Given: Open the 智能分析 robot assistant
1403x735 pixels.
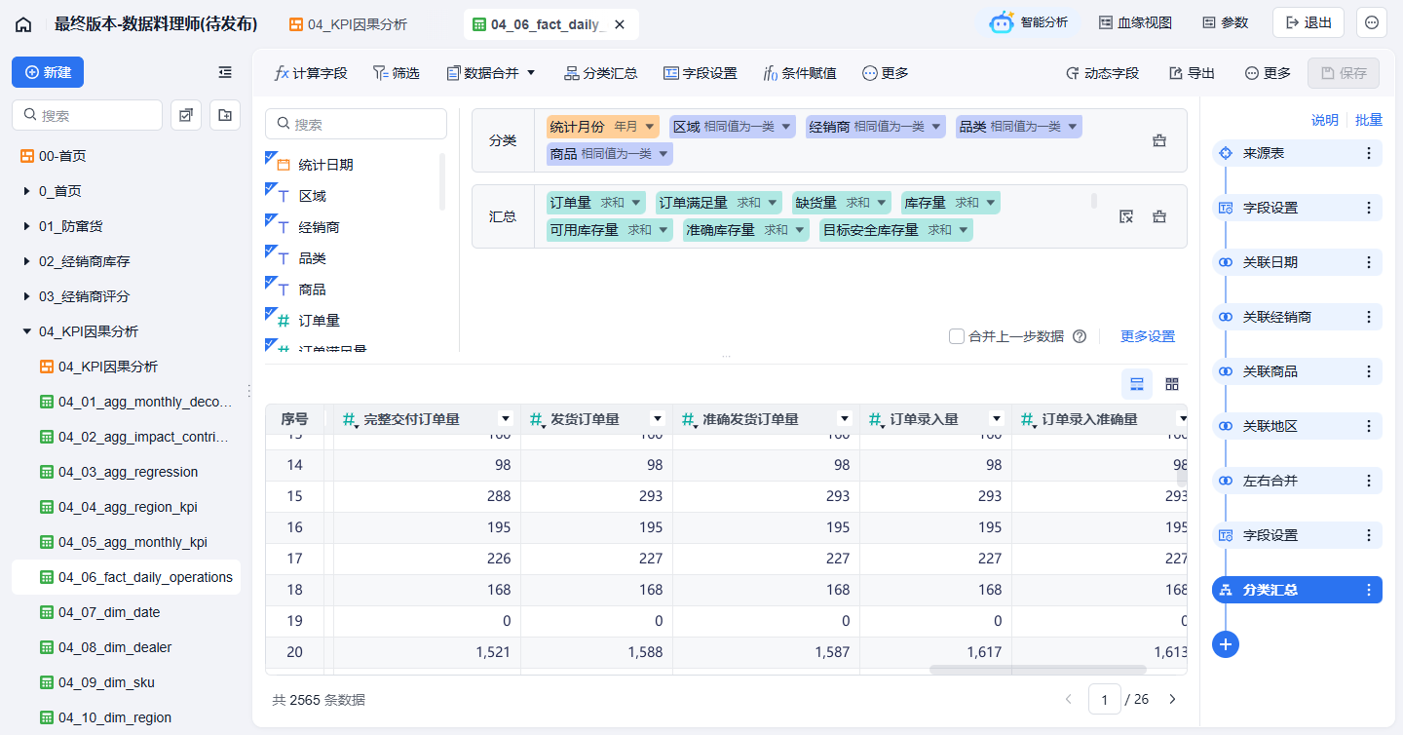Looking at the screenshot, I should click(x=1029, y=22).
